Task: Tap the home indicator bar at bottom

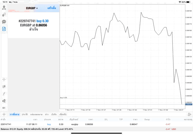Action: pyautogui.click(x=96, y=133)
